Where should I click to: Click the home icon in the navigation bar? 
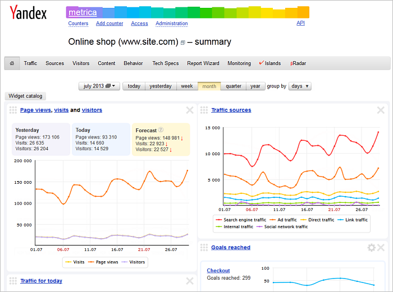(12, 63)
